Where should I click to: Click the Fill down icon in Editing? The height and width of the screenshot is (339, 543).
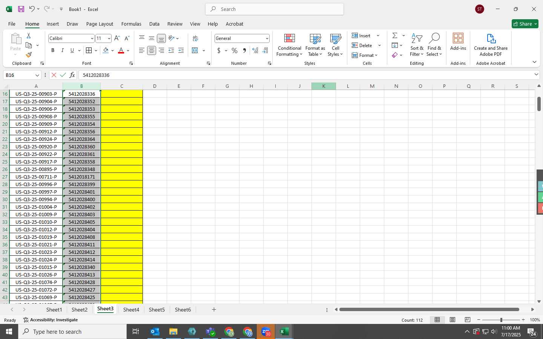click(395, 45)
